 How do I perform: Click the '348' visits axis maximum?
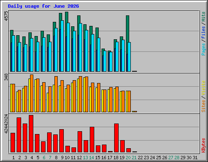[x=6, y=77]
